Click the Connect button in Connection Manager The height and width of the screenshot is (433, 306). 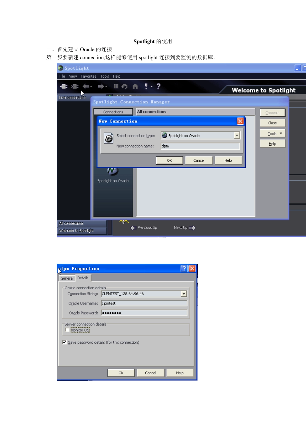[273, 113]
